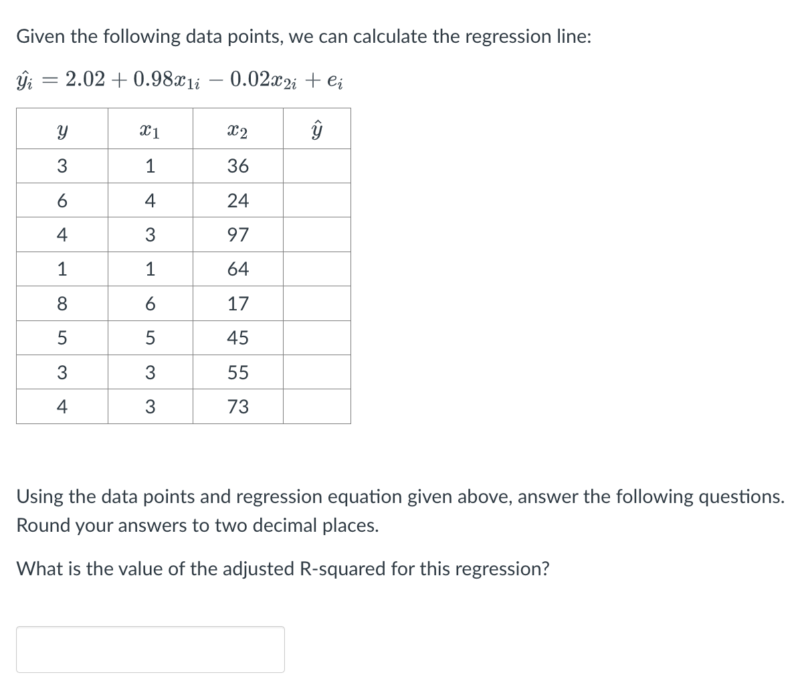Click the cell containing 73
This screenshot has width=796, height=691.
click(x=238, y=407)
